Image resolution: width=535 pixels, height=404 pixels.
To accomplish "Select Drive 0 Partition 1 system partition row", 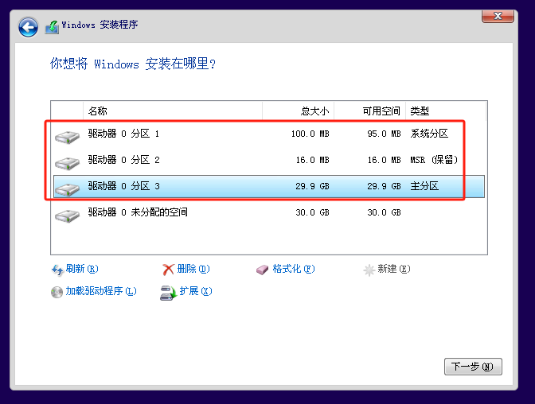I will point(255,134).
